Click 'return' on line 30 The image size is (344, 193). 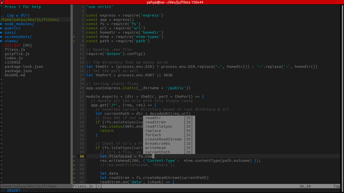[107, 131]
